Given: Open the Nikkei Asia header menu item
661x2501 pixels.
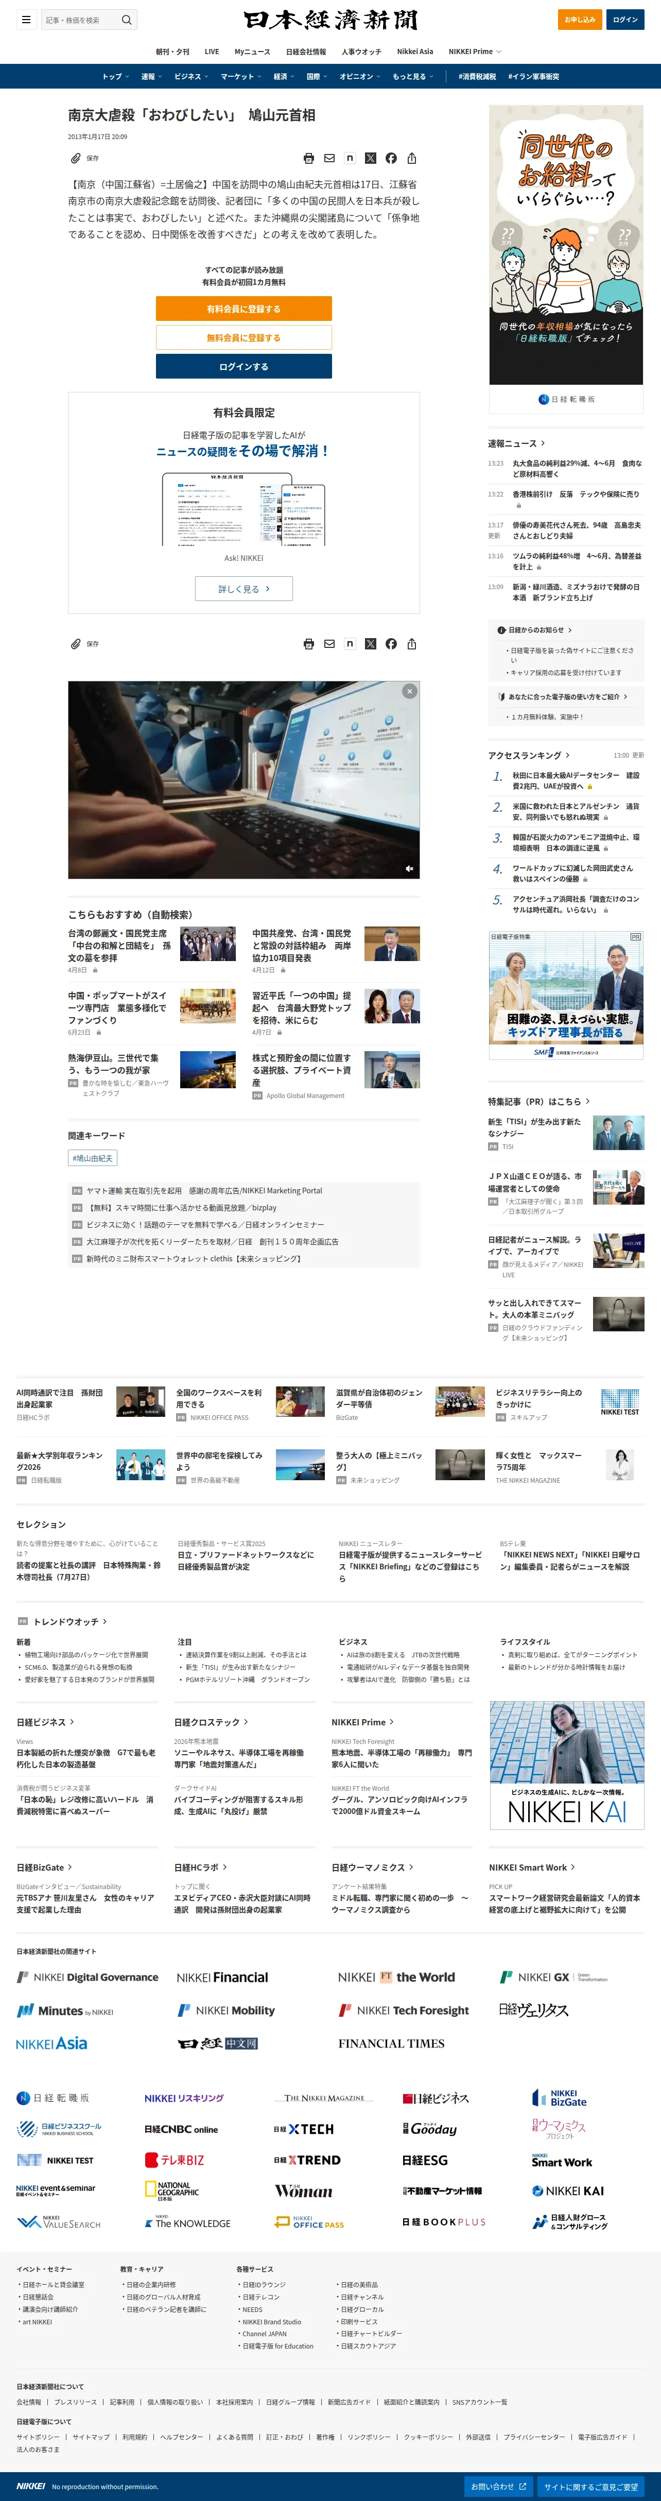Looking at the screenshot, I should 414,52.
